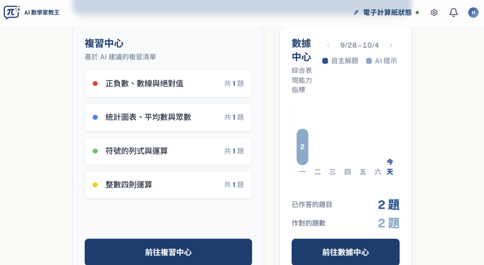Open the notifications bell icon
Screen dimensions: 484x265
453,13
